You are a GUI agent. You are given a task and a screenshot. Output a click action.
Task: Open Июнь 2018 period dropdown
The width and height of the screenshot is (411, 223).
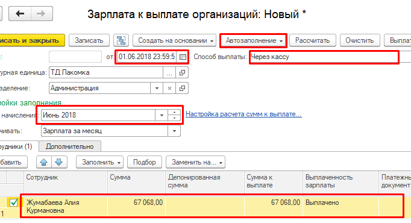click(x=162, y=115)
